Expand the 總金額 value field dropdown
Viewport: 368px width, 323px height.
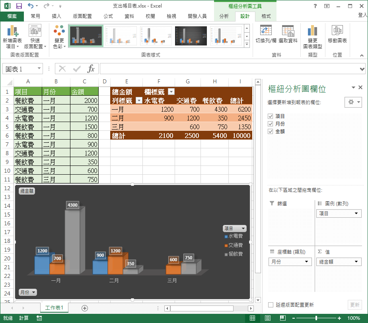tap(356, 262)
